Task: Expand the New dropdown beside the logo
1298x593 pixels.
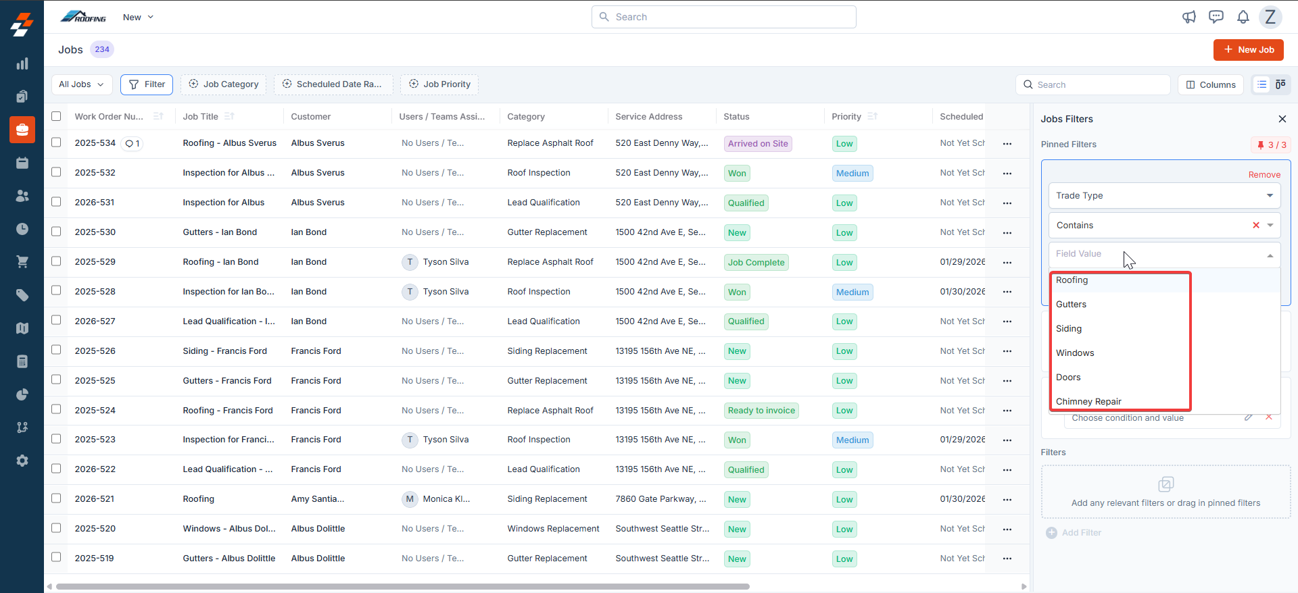Action: click(139, 17)
